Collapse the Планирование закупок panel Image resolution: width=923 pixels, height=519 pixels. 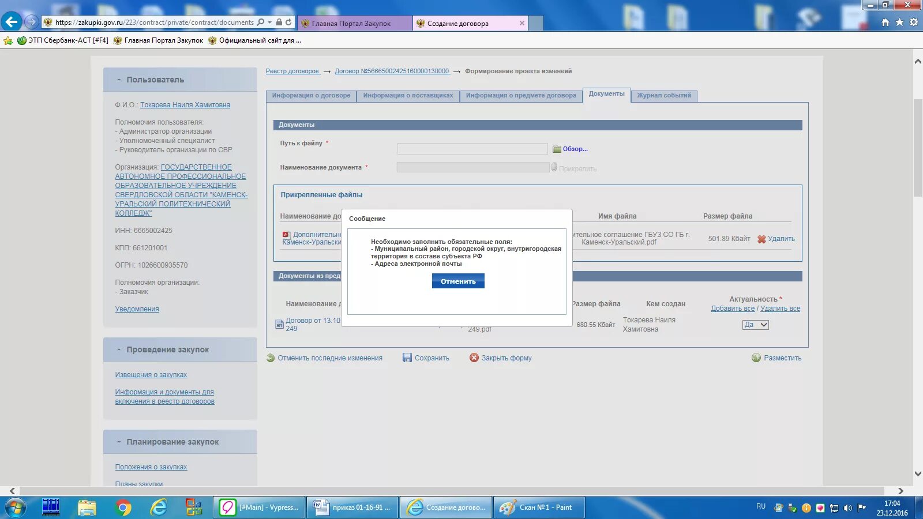(x=119, y=442)
